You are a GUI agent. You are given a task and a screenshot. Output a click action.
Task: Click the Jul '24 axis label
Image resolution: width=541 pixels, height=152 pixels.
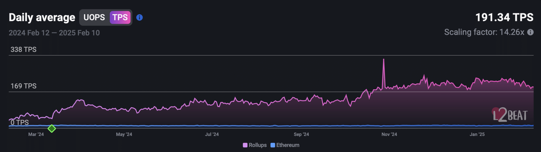212,134
